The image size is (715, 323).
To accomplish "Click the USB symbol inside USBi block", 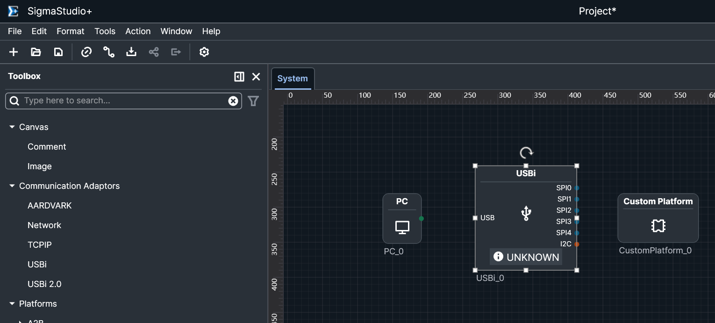I will (526, 213).
